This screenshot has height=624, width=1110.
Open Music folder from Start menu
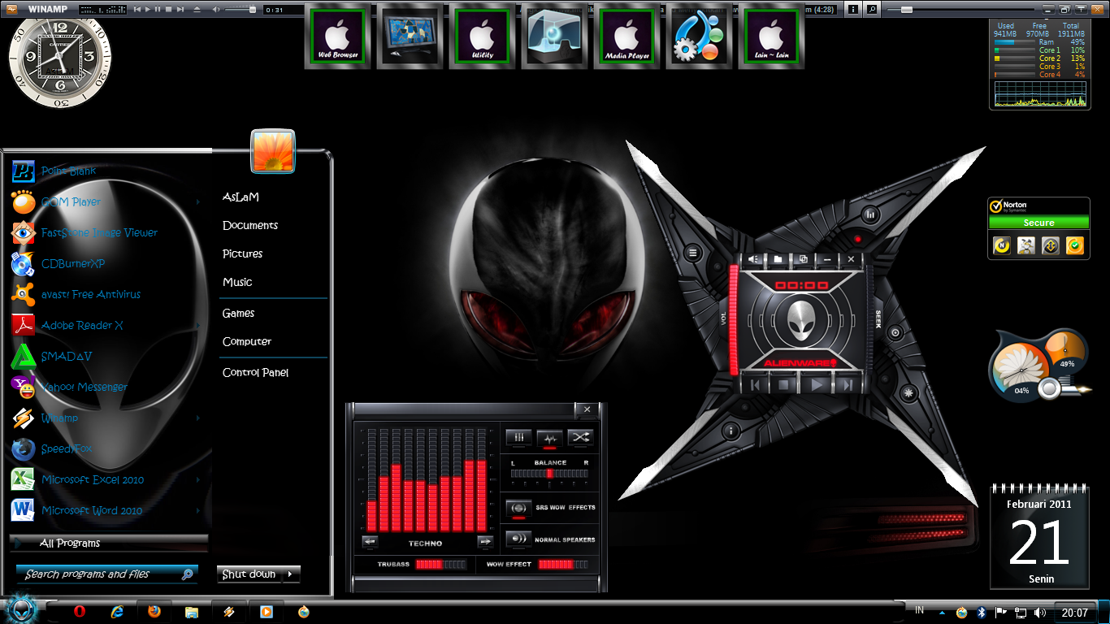[x=237, y=282]
